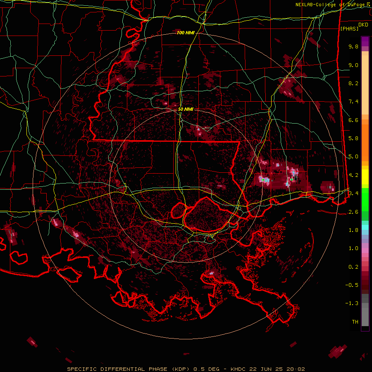Click the 5.8 scale value
This screenshot has width=372, height=372.
pos(353,138)
